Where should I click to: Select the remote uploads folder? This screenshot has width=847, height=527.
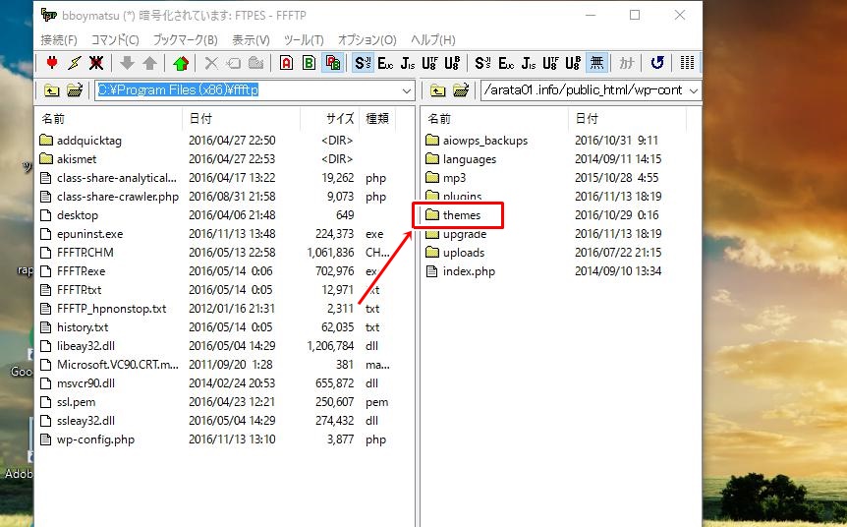coord(455,253)
